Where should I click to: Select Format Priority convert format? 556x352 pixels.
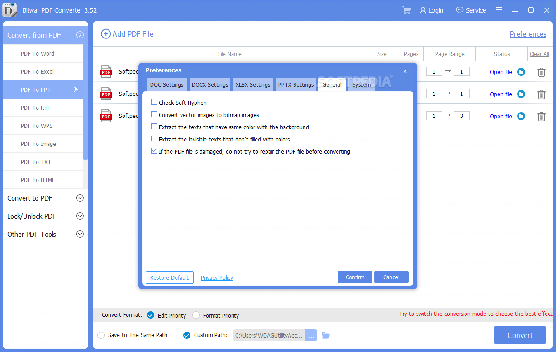click(196, 315)
